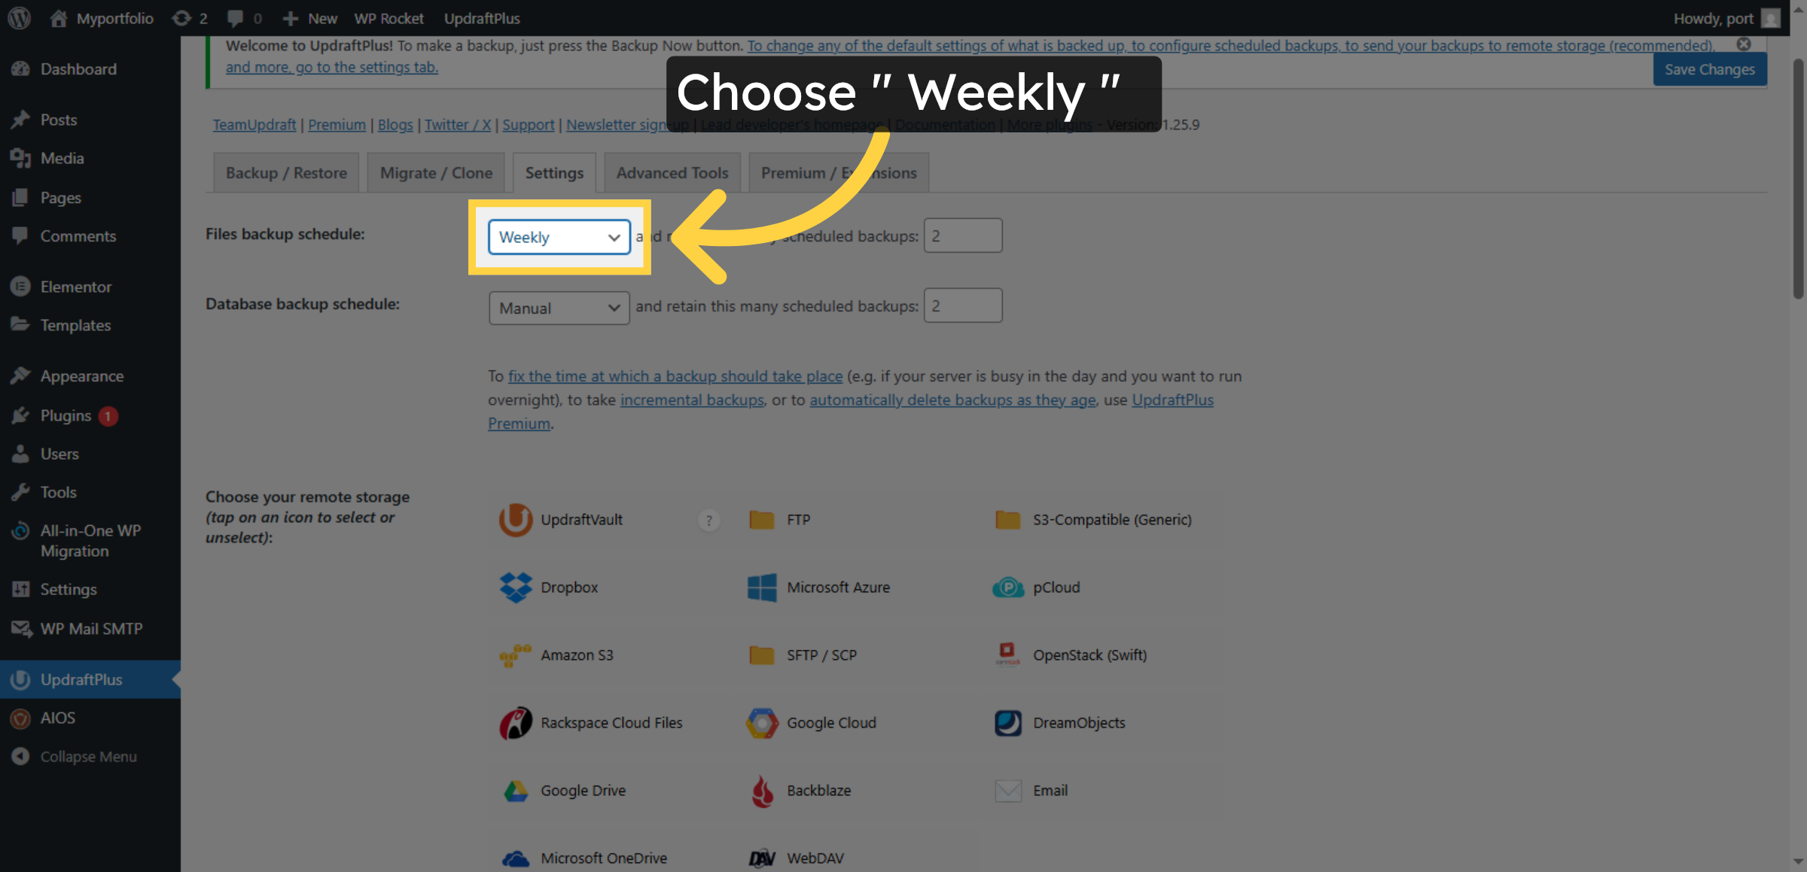Open the incremental backups link
The image size is (1807, 872).
click(692, 400)
